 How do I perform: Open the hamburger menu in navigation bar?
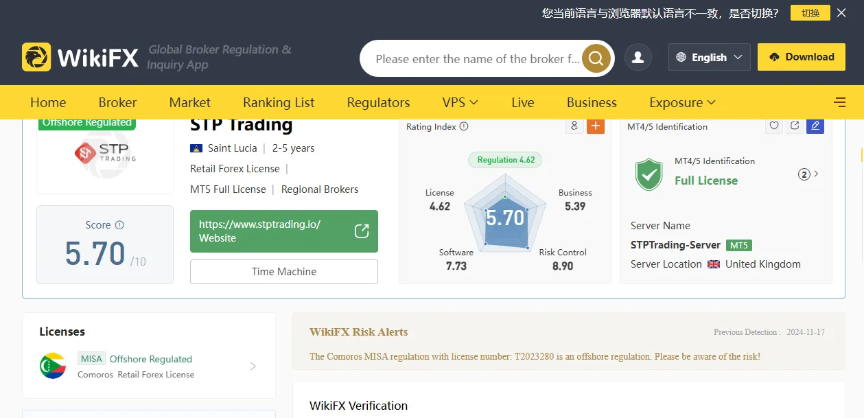(x=839, y=103)
